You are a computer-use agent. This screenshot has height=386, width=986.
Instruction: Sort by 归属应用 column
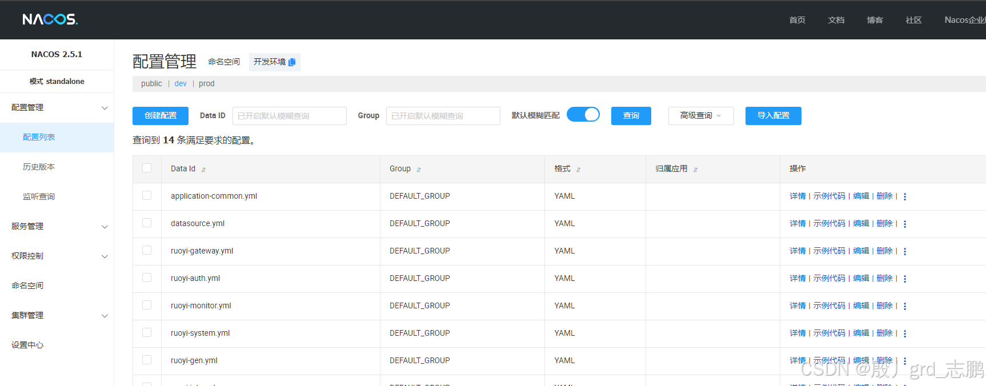tap(695, 170)
